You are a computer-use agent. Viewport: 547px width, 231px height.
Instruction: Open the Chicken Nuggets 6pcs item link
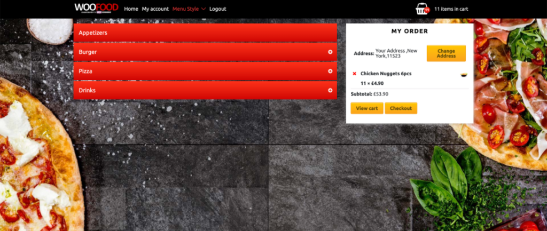point(386,74)
